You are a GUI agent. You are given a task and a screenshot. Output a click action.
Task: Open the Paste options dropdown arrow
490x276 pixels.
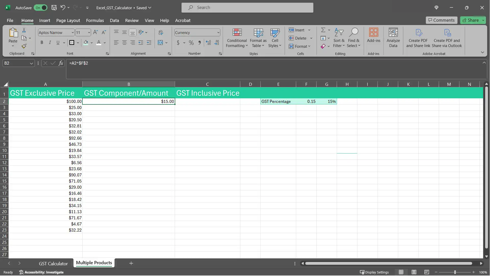(x=13, y=46)
